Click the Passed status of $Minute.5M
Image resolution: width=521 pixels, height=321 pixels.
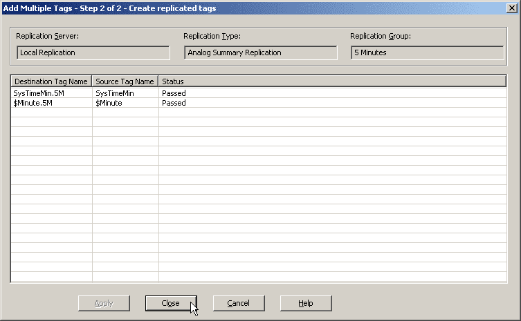(174, 103)
